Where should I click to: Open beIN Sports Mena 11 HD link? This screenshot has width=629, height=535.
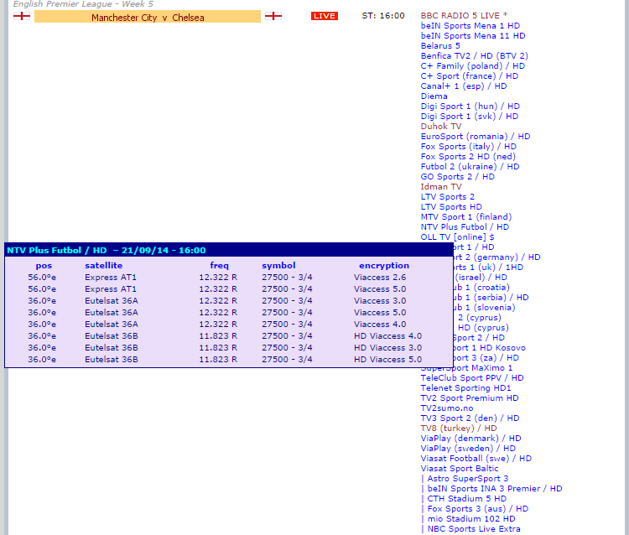(x=473, y=36)
